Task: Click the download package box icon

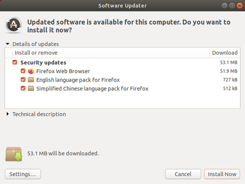Action: coord(14,154)
